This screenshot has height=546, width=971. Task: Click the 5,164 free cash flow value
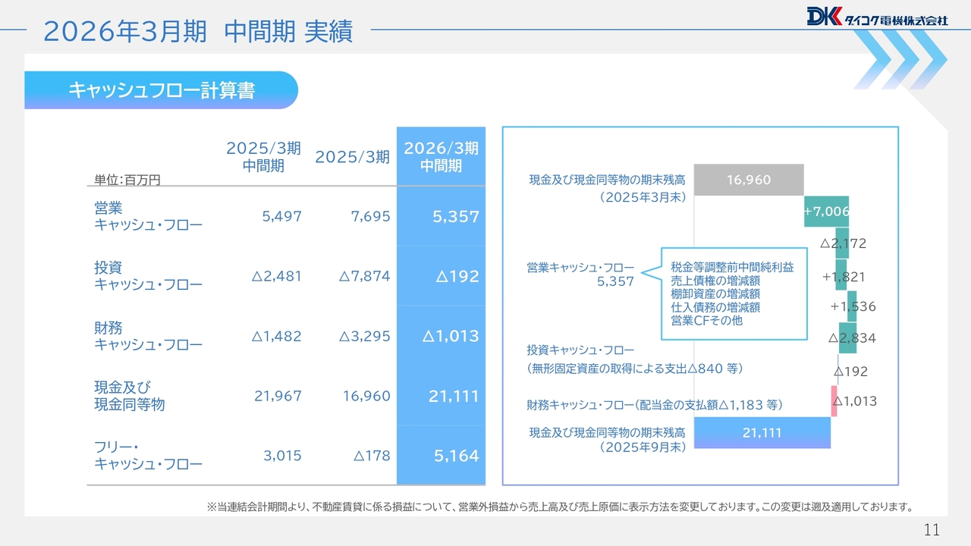[x=456, y=456]
